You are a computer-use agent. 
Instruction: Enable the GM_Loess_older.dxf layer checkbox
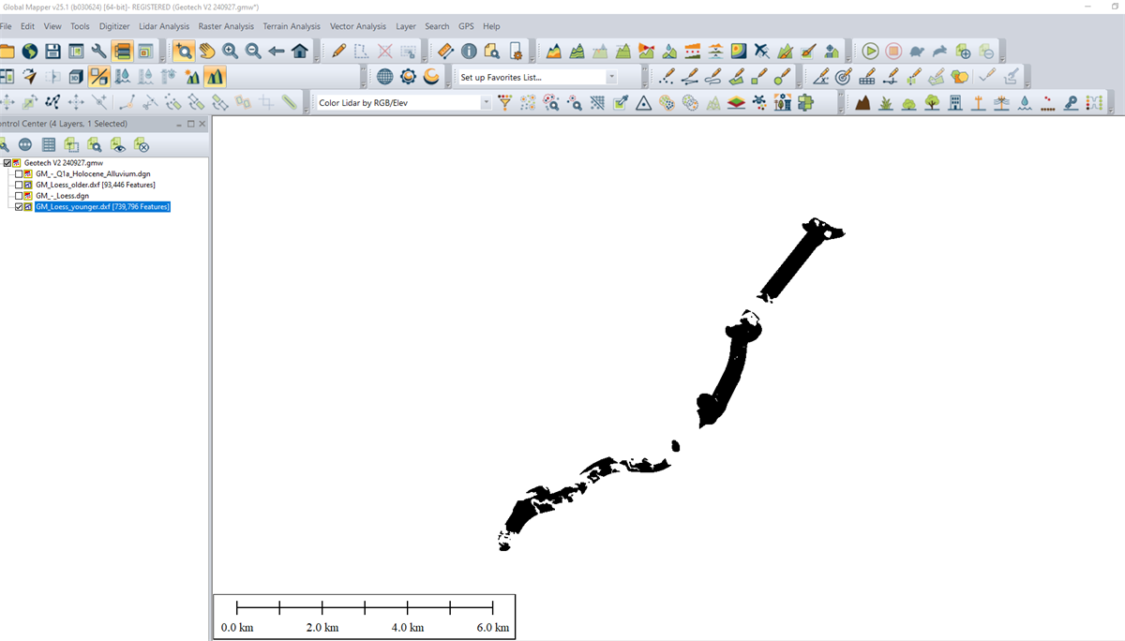click(19, 185)
